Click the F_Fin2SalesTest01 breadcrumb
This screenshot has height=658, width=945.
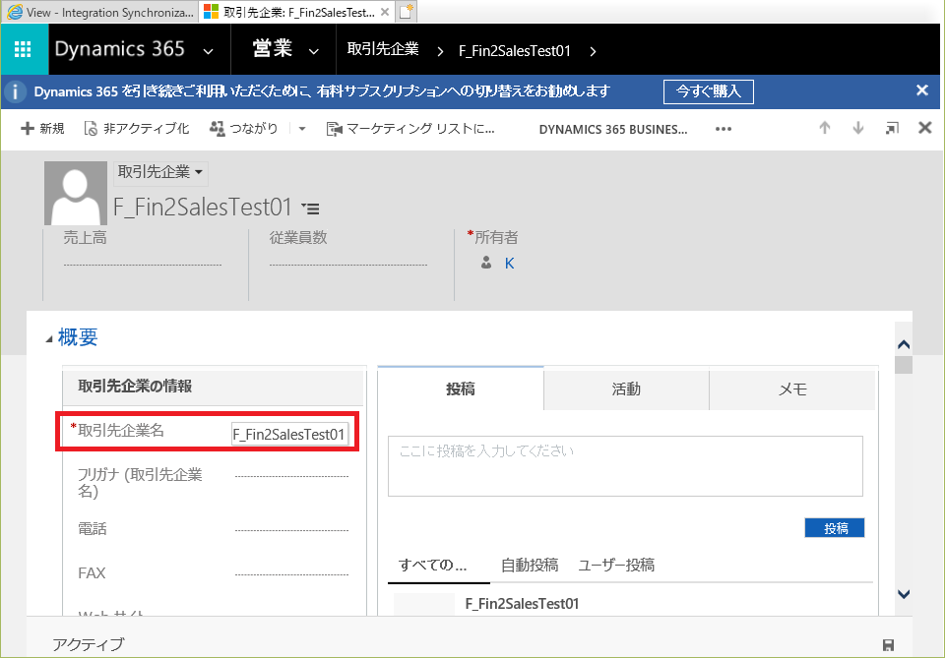click(514, 51)
